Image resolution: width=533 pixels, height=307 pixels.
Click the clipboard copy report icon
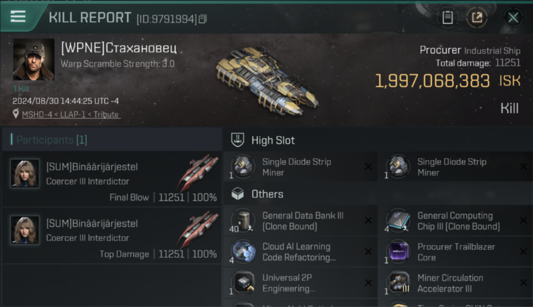[447, 18]
